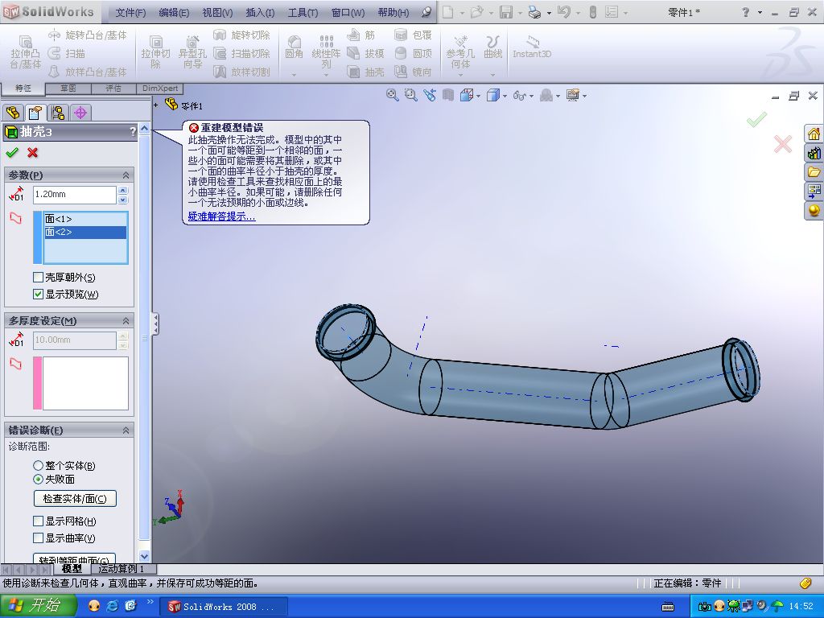Enable the 壳厚朝外 checkbox
This screenshot has height=618, width=824.
[x=38, y=277]
